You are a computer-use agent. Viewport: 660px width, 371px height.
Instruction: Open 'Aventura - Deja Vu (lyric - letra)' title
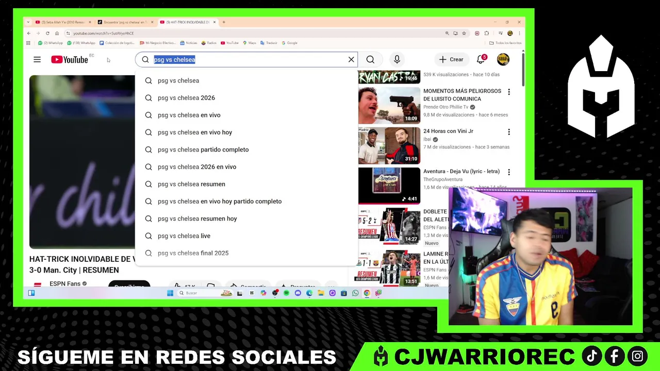coord(461,171)
